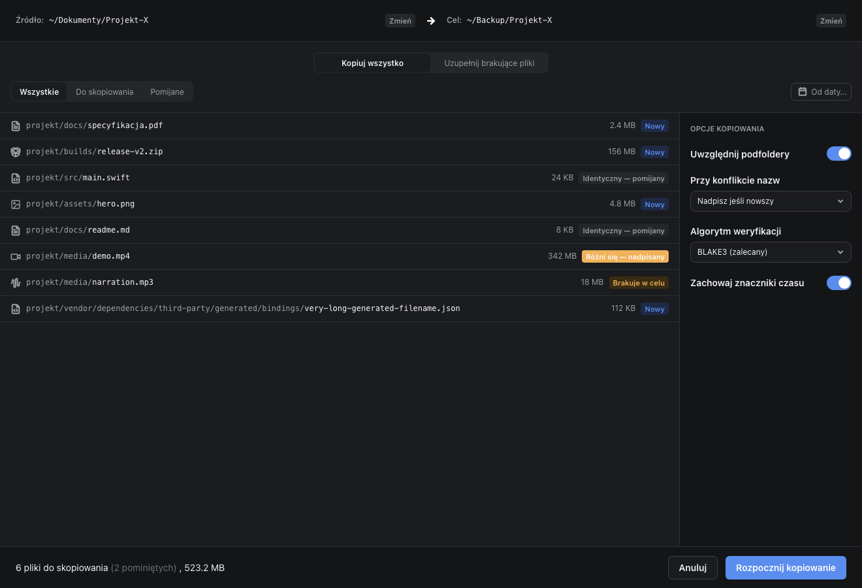Click the source path ~/Dokumenty/Projekt-X
Viewport: 862px width, 588px height.
99,20
